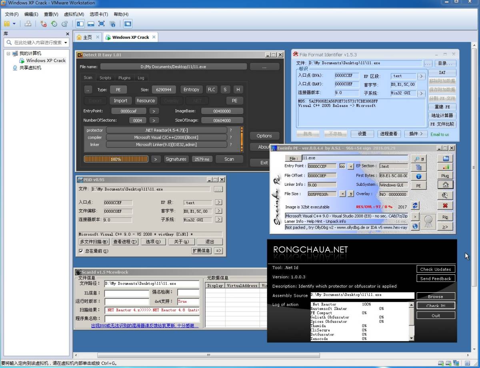
Task: Open the Log tab in Detect It Easy
Action: point(141,78)
